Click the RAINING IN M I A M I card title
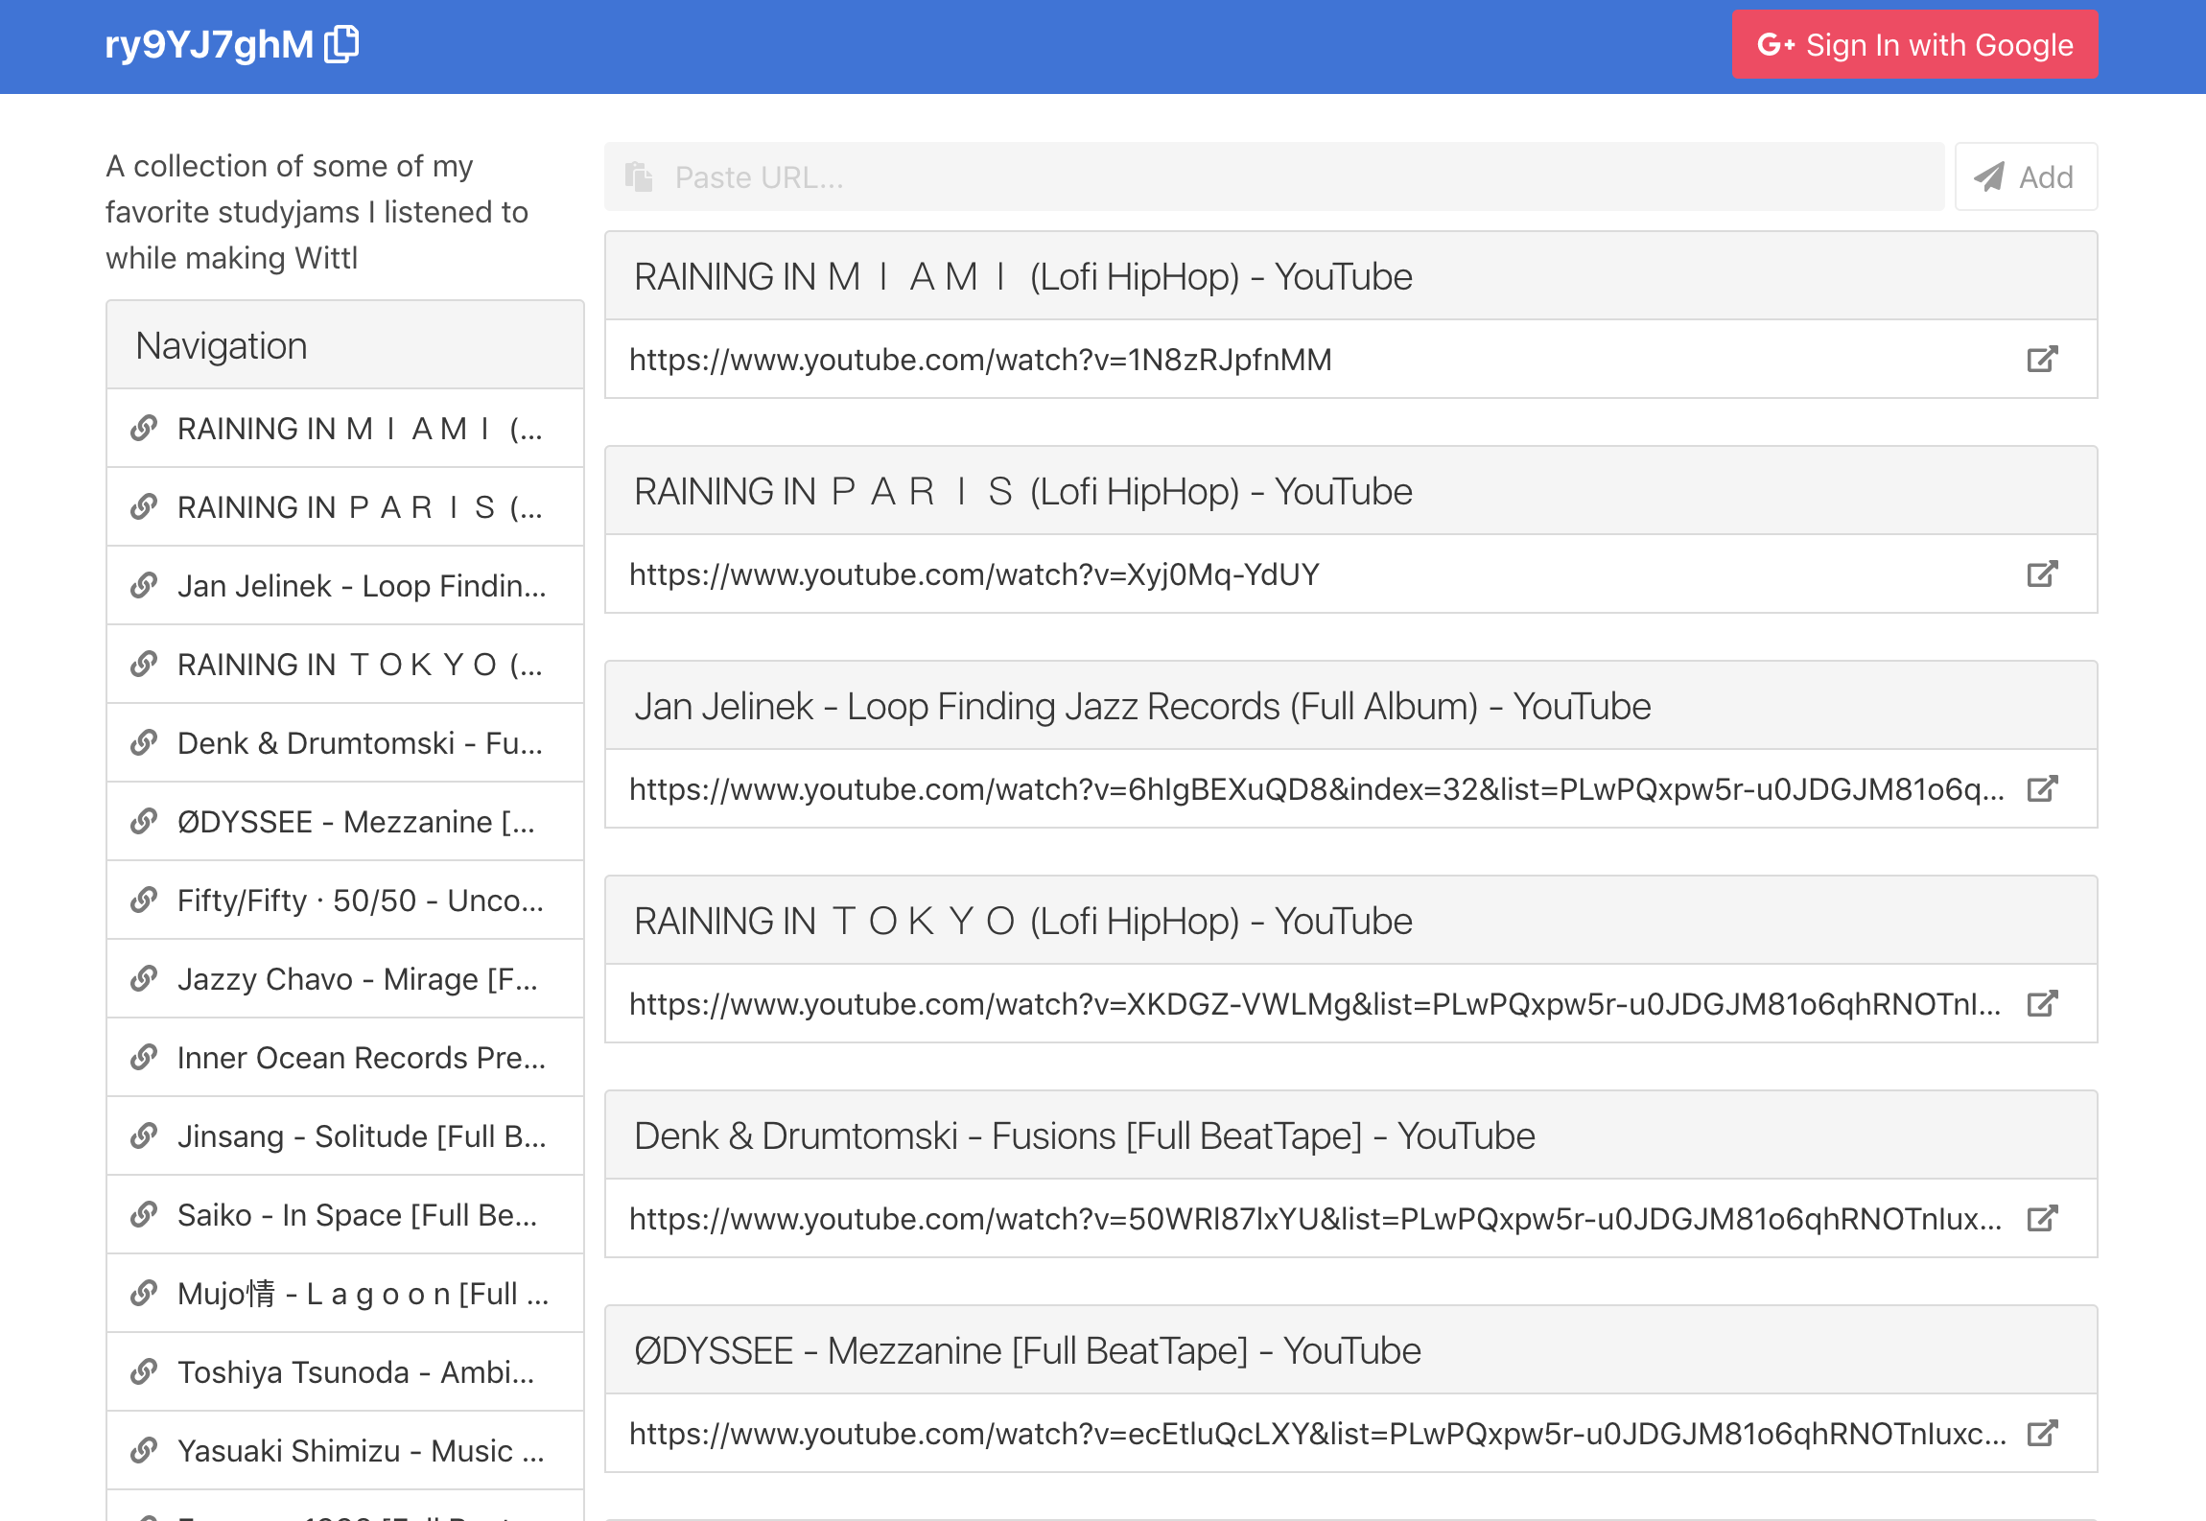 (1023, 276)
